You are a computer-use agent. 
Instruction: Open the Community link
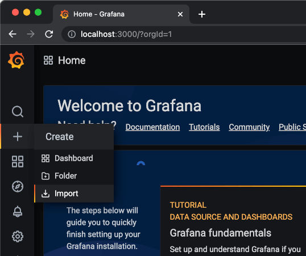249,127
